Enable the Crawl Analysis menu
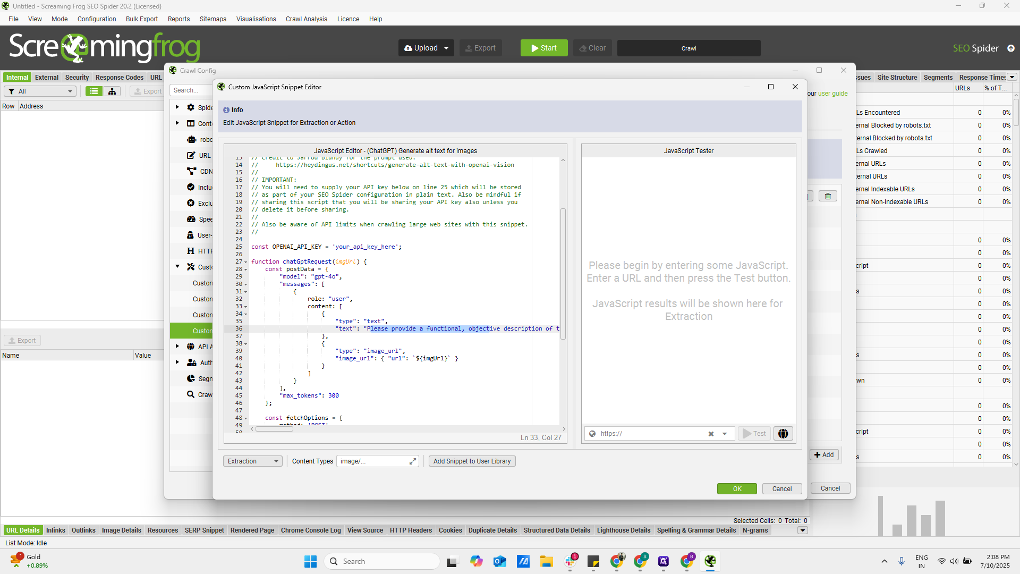 pyautogui.click(x=306, y=19)
